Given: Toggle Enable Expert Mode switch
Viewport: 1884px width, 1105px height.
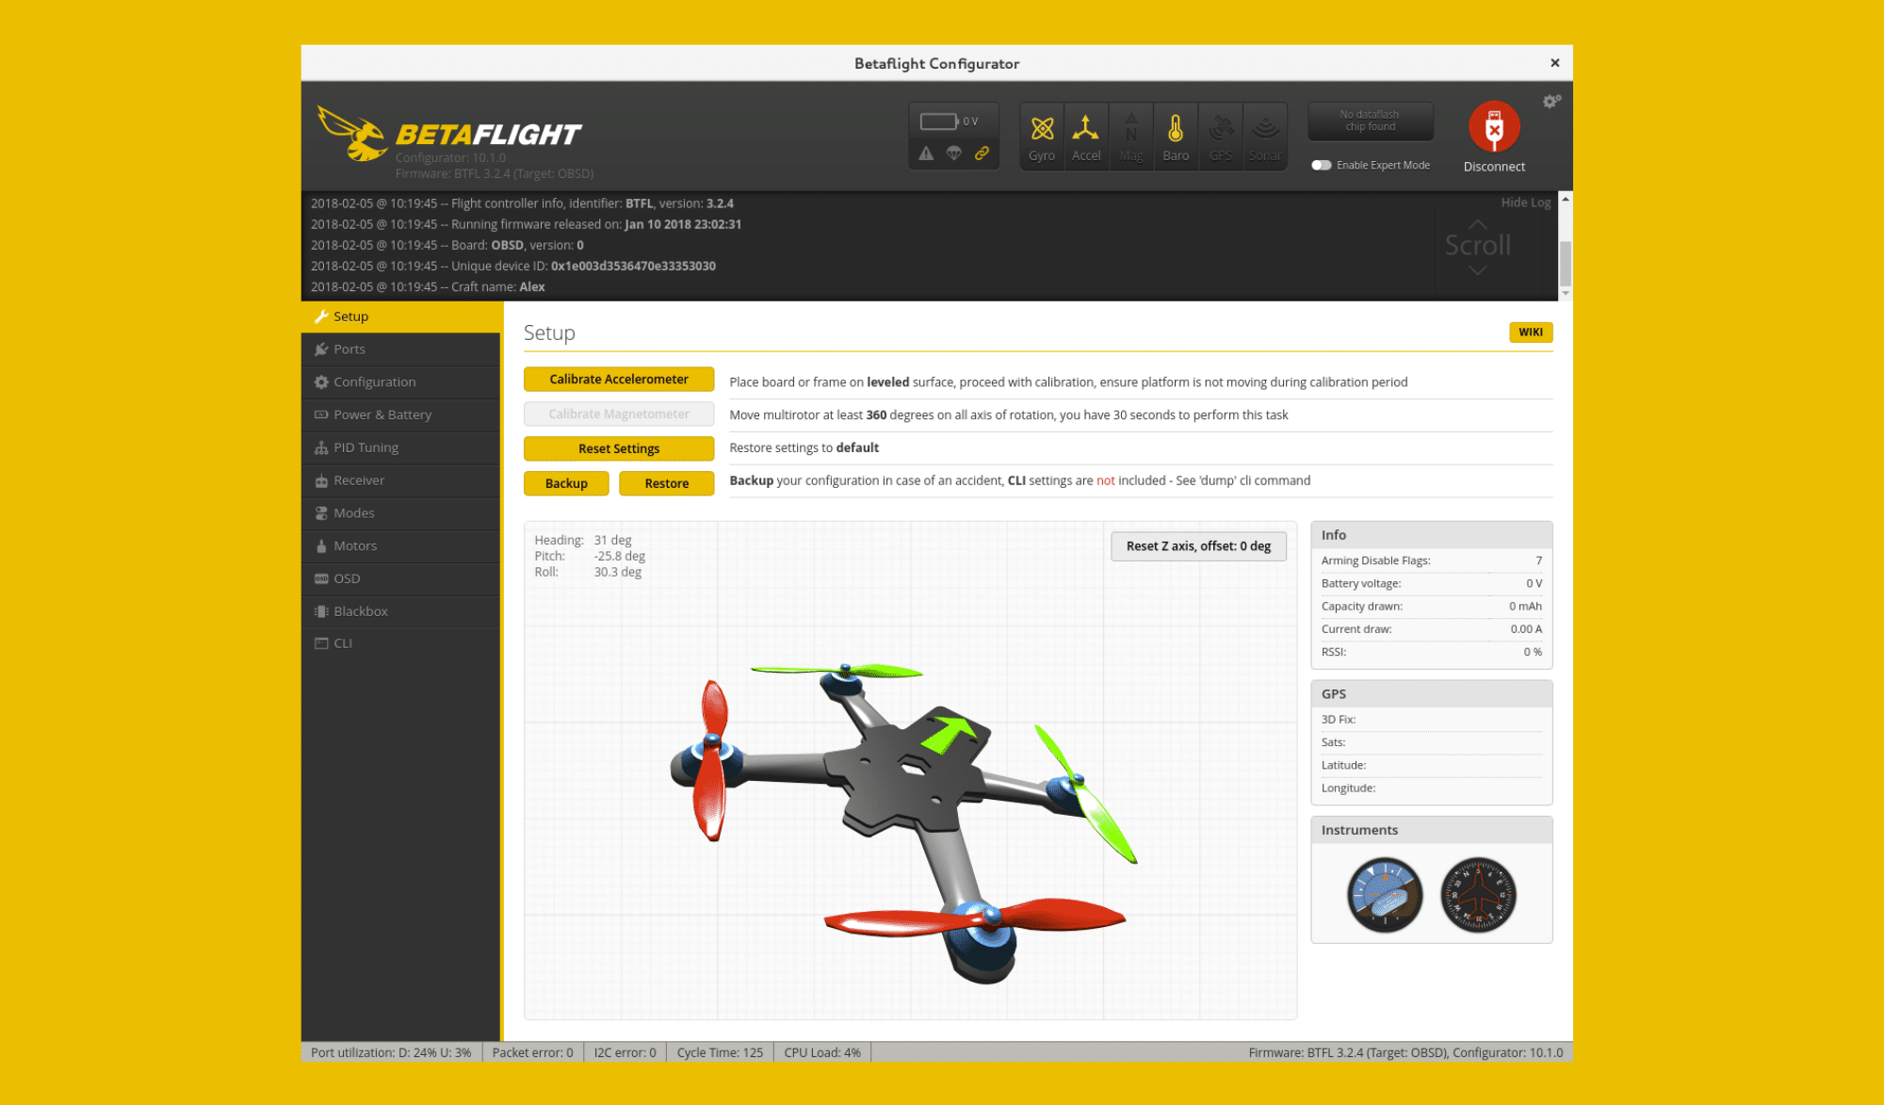Looking at the screenshot, I should pyautogui.click(x=1321, y=165).
